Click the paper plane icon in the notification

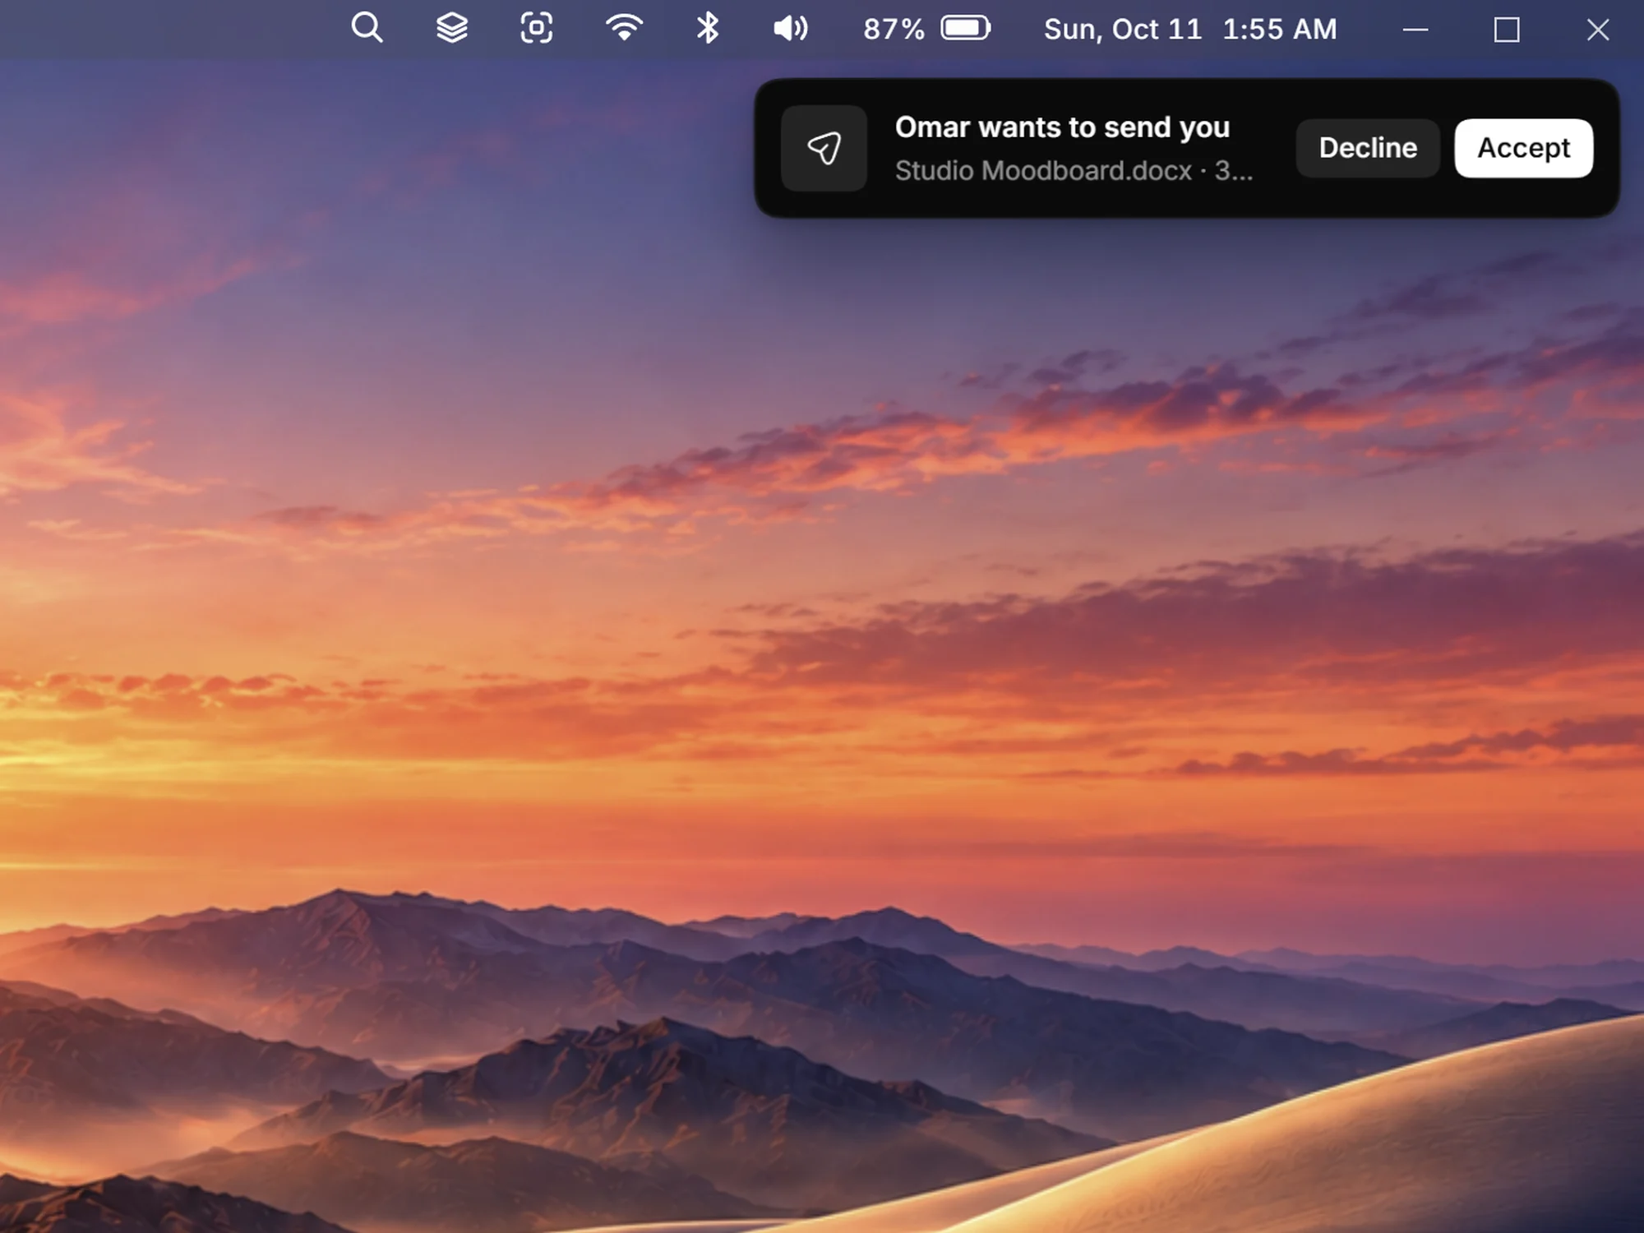pos(824,148)
